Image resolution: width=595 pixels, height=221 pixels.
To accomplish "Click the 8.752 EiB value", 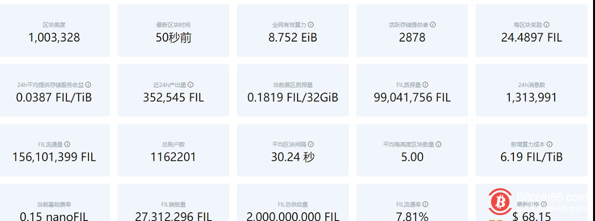I will pyautogui.click(x=293, y=38).
